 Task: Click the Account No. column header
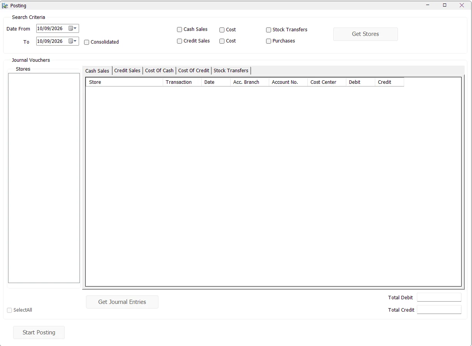pyautogui.click(x=288, y=82)
